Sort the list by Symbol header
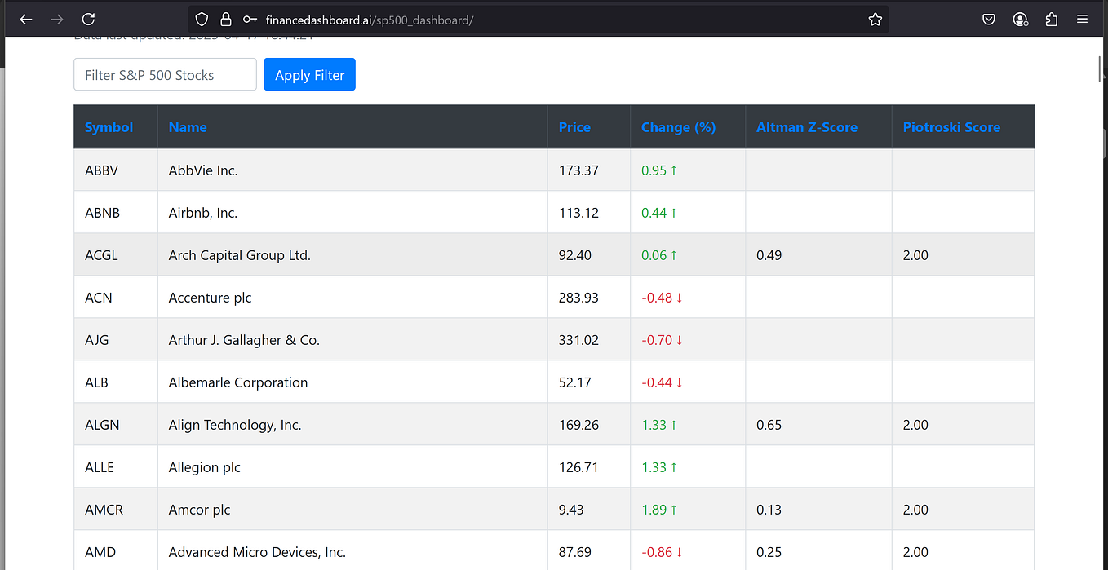Image resolution: width=1108 pixels, height=570 pixels. (109, 127)
